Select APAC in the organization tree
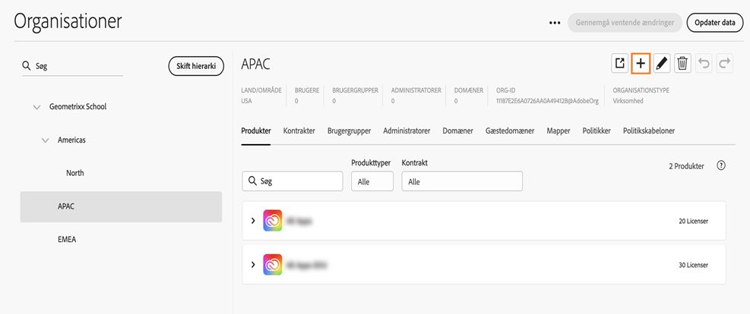Viewport: 750px width, 314px height. pos(121,206)
